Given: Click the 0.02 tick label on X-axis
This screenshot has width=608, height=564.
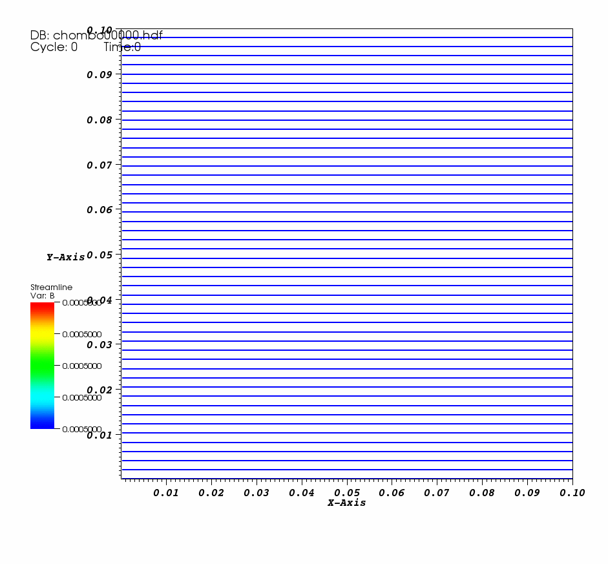Looking at the screenshot, I should point(211,493).
